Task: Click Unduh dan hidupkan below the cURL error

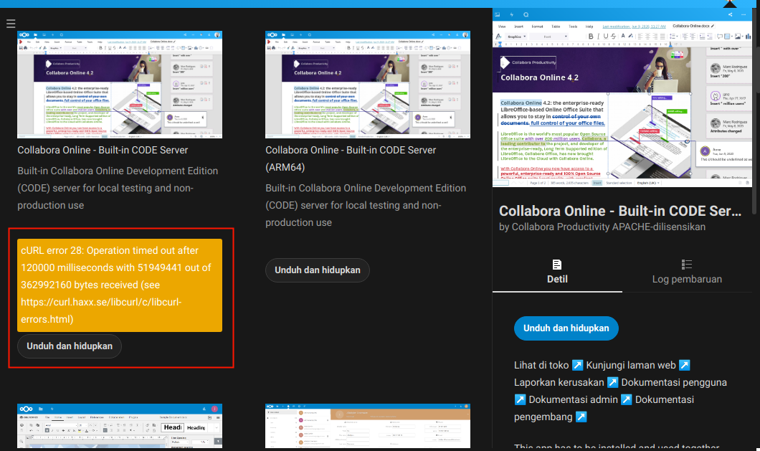Action: 70,346
